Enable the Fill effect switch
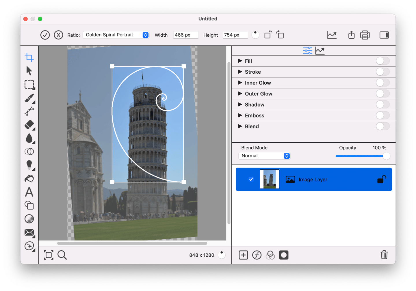This screenshot has width=416, height=291. click(383, 61)
